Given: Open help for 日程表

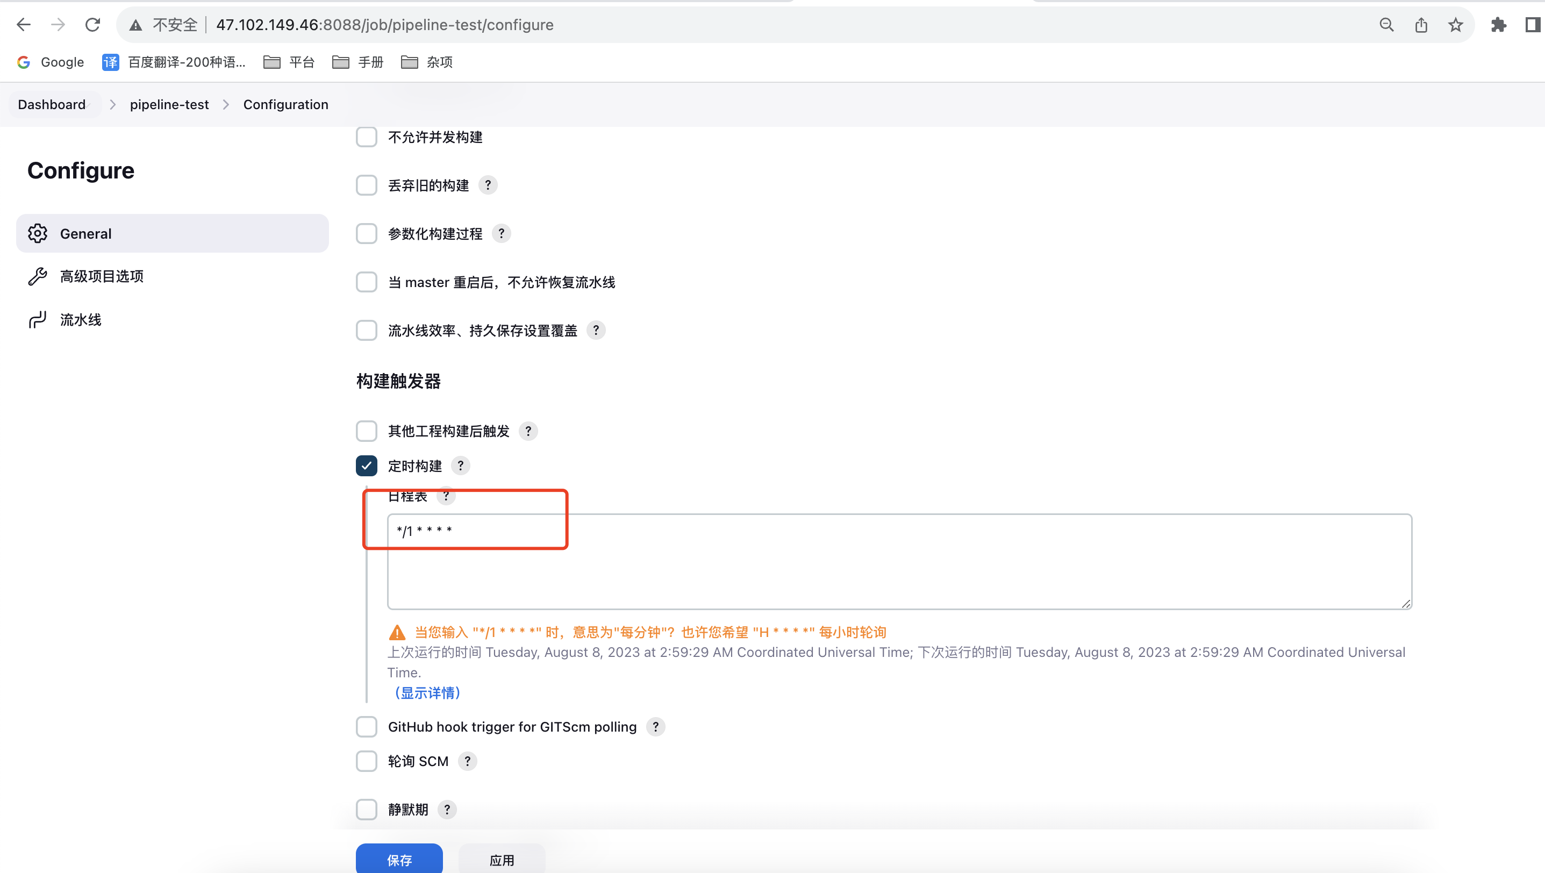Looking at the screenshot, I should 446,497.
